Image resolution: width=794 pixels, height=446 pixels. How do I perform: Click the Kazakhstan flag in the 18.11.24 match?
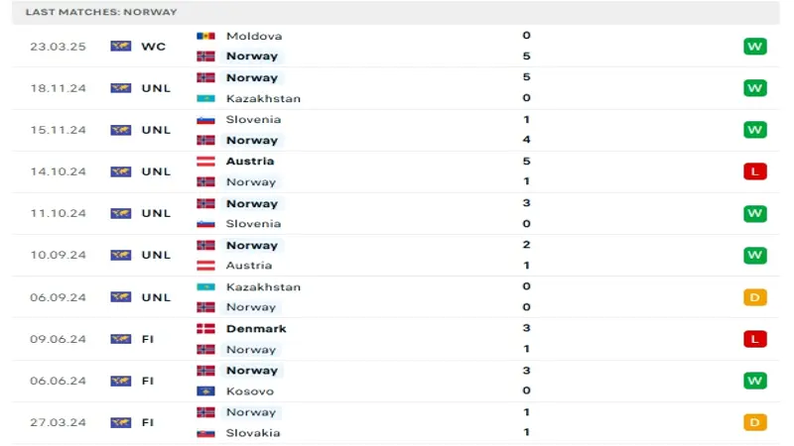[x=205, y=98]
